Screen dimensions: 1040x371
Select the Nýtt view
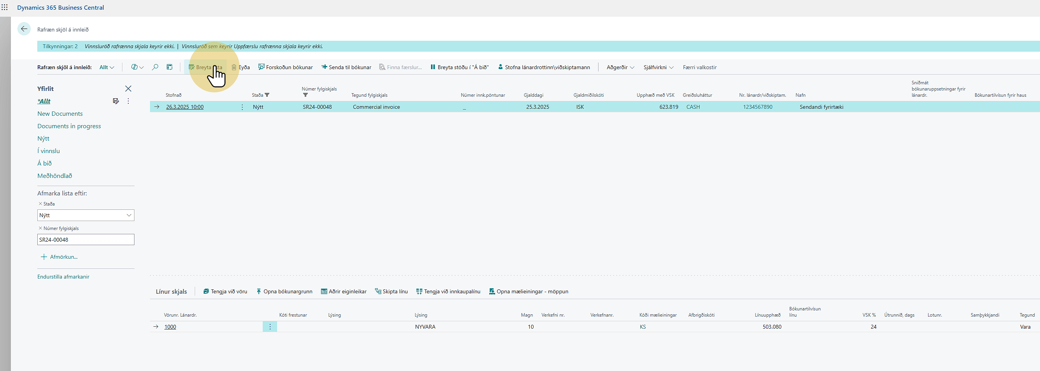point(43,138)
